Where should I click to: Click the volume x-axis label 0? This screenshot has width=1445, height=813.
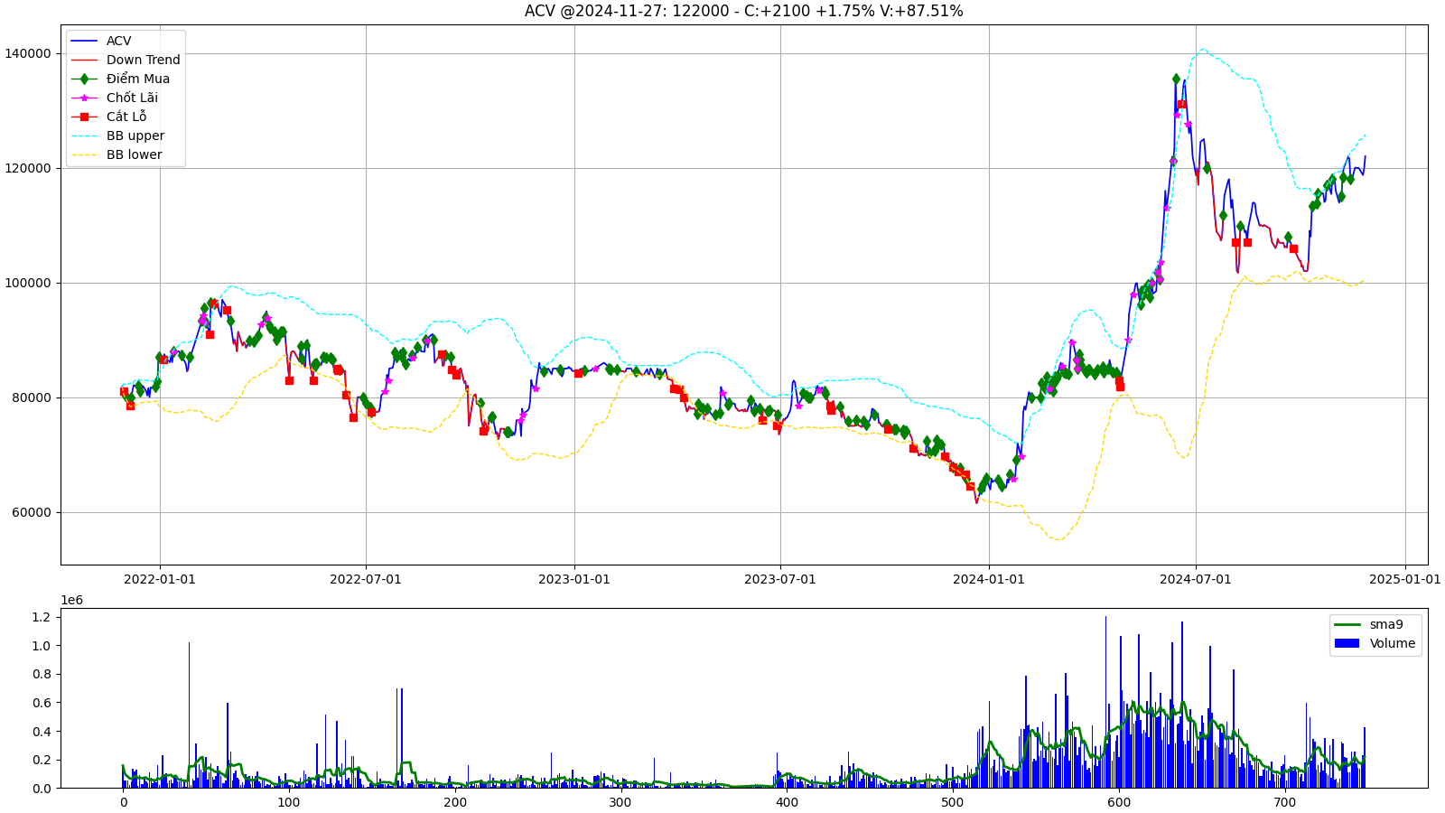124,802
